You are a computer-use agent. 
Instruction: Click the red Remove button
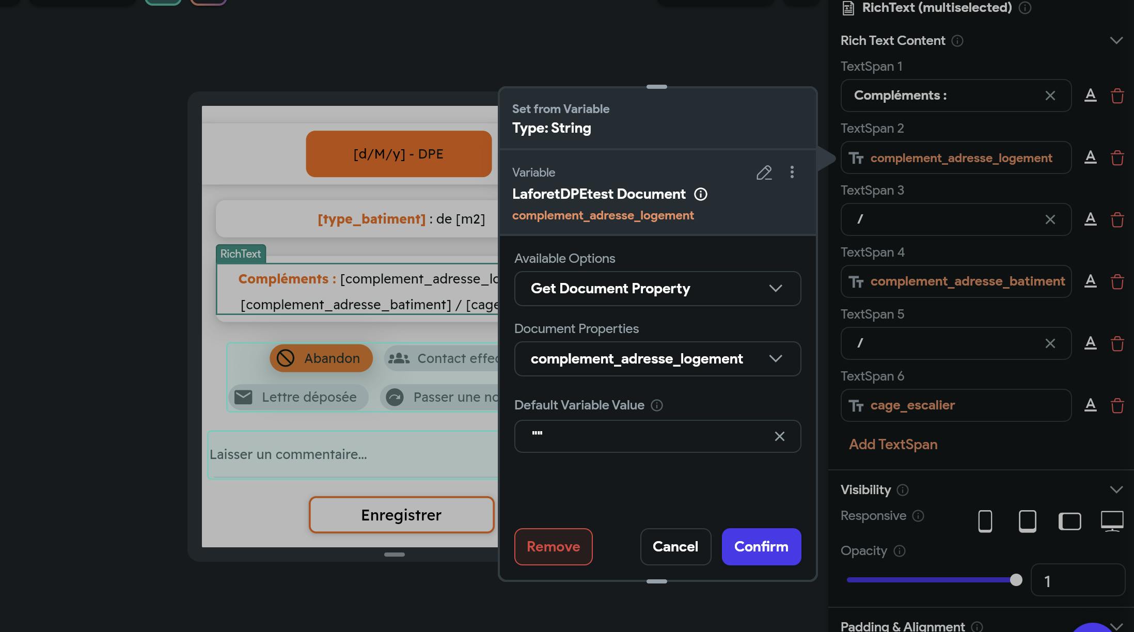(553, 547)
